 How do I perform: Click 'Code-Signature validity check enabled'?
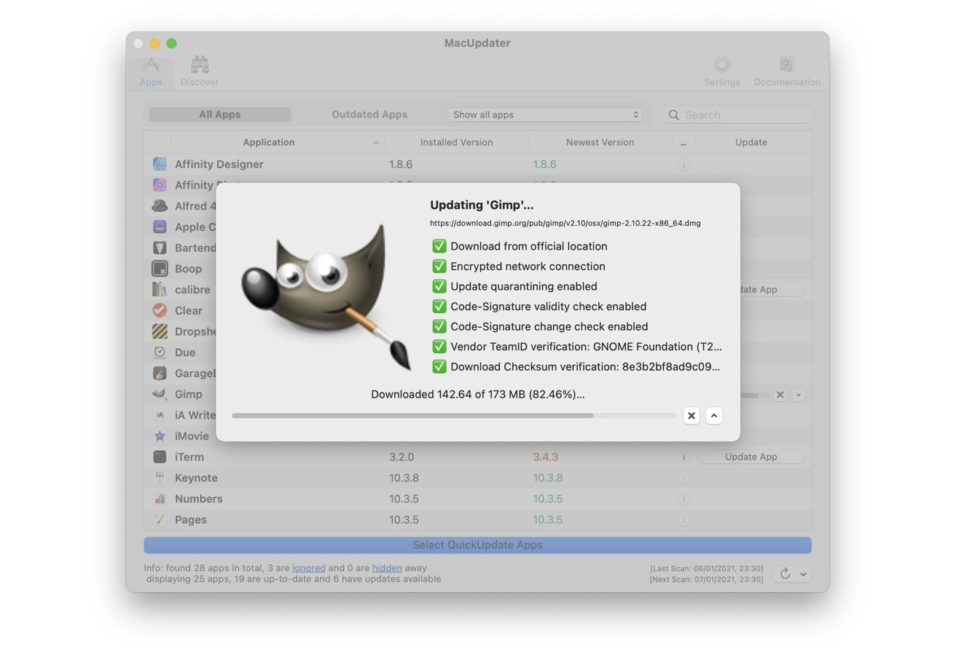click(539, 307)
